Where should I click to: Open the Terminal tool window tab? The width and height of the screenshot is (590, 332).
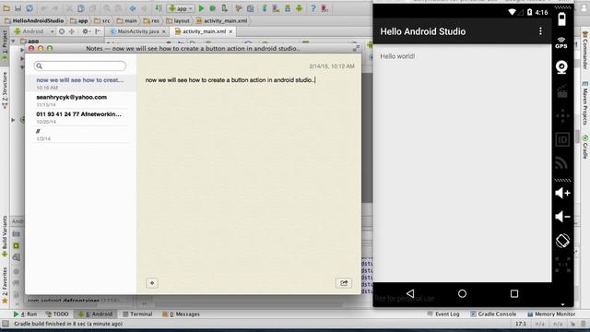coord(137,314)
